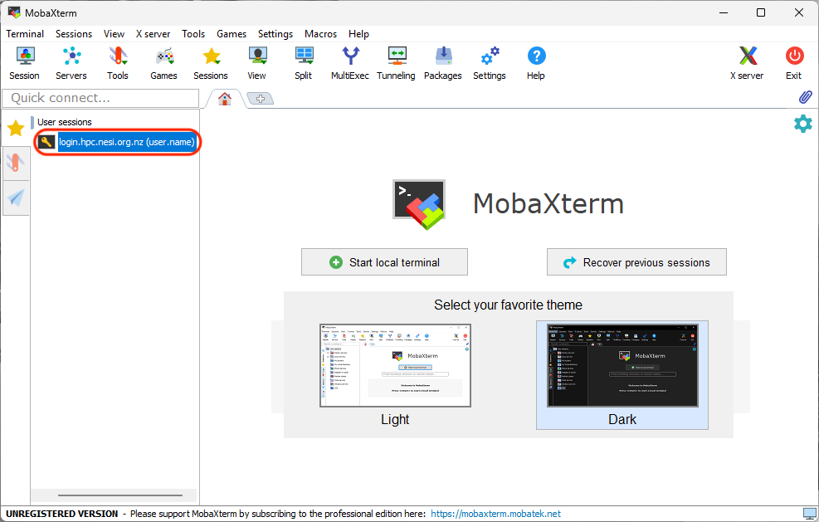Screen dimensions: 819x522
Task: Open the View menu in menu bar
Action: coord(114,34)
